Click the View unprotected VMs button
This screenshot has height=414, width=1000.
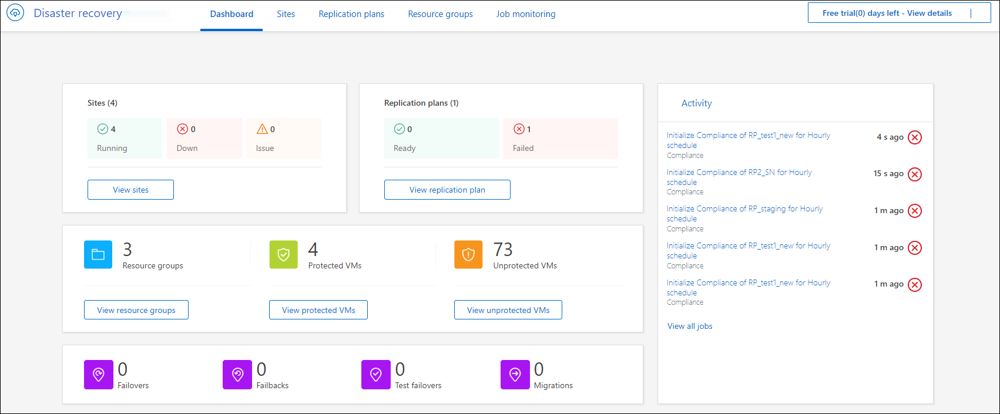[508, 310]
